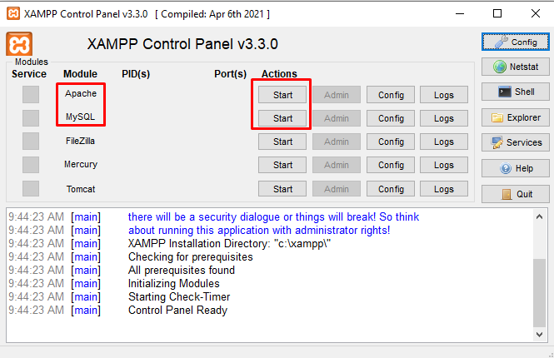The height and width of the screenshot is (358, 554).
Task: Click the log line 'Initializing Modules'
Action: tap(174, 283)
